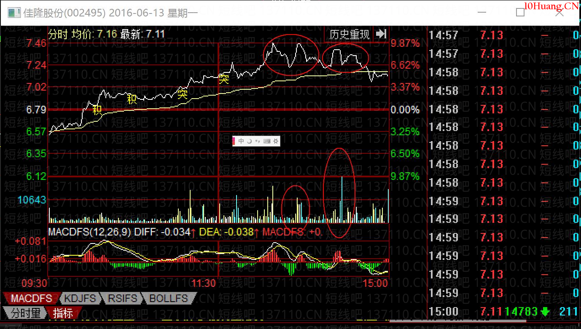Click the green down arrow in the 15:00 row
Screen dimensions: 581x329
545,312
